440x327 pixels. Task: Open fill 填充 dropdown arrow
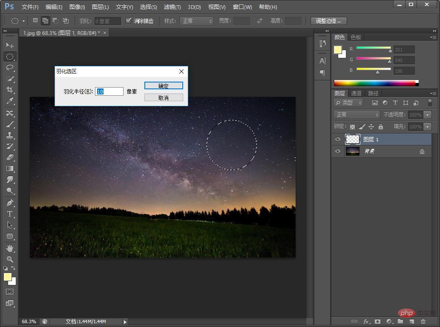(x=427, y=127)
